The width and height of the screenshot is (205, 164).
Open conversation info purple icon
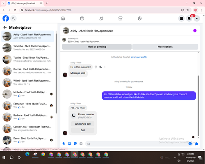195,31
